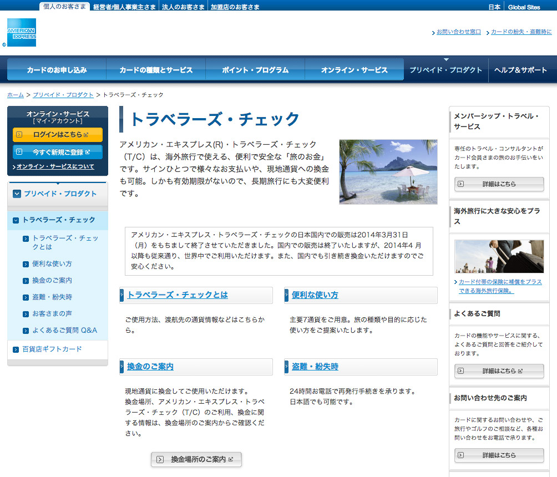
Task: Click the arrow icon beside 百貨店ギフトカード
Action: click(16, 349)
